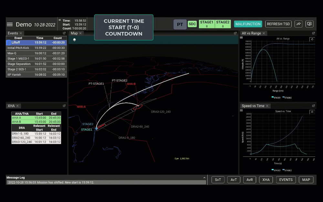Viewport: 323px width, 202px height.
Task: Pop out the Map panel with its external-link icon
Action: tap(235, 33)
